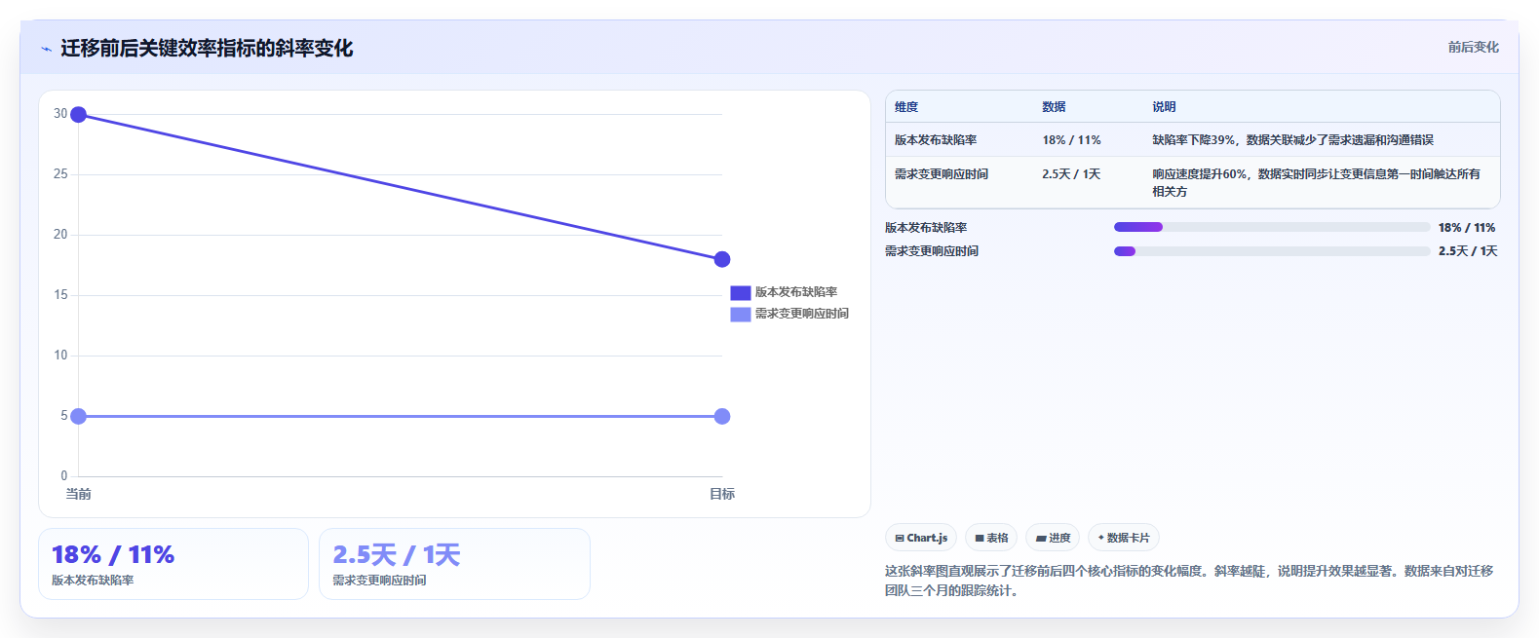Click the caption paragraph starting 这张斜率图
This screenshot has height=638, width=1539.
(x=1189, y=581)
